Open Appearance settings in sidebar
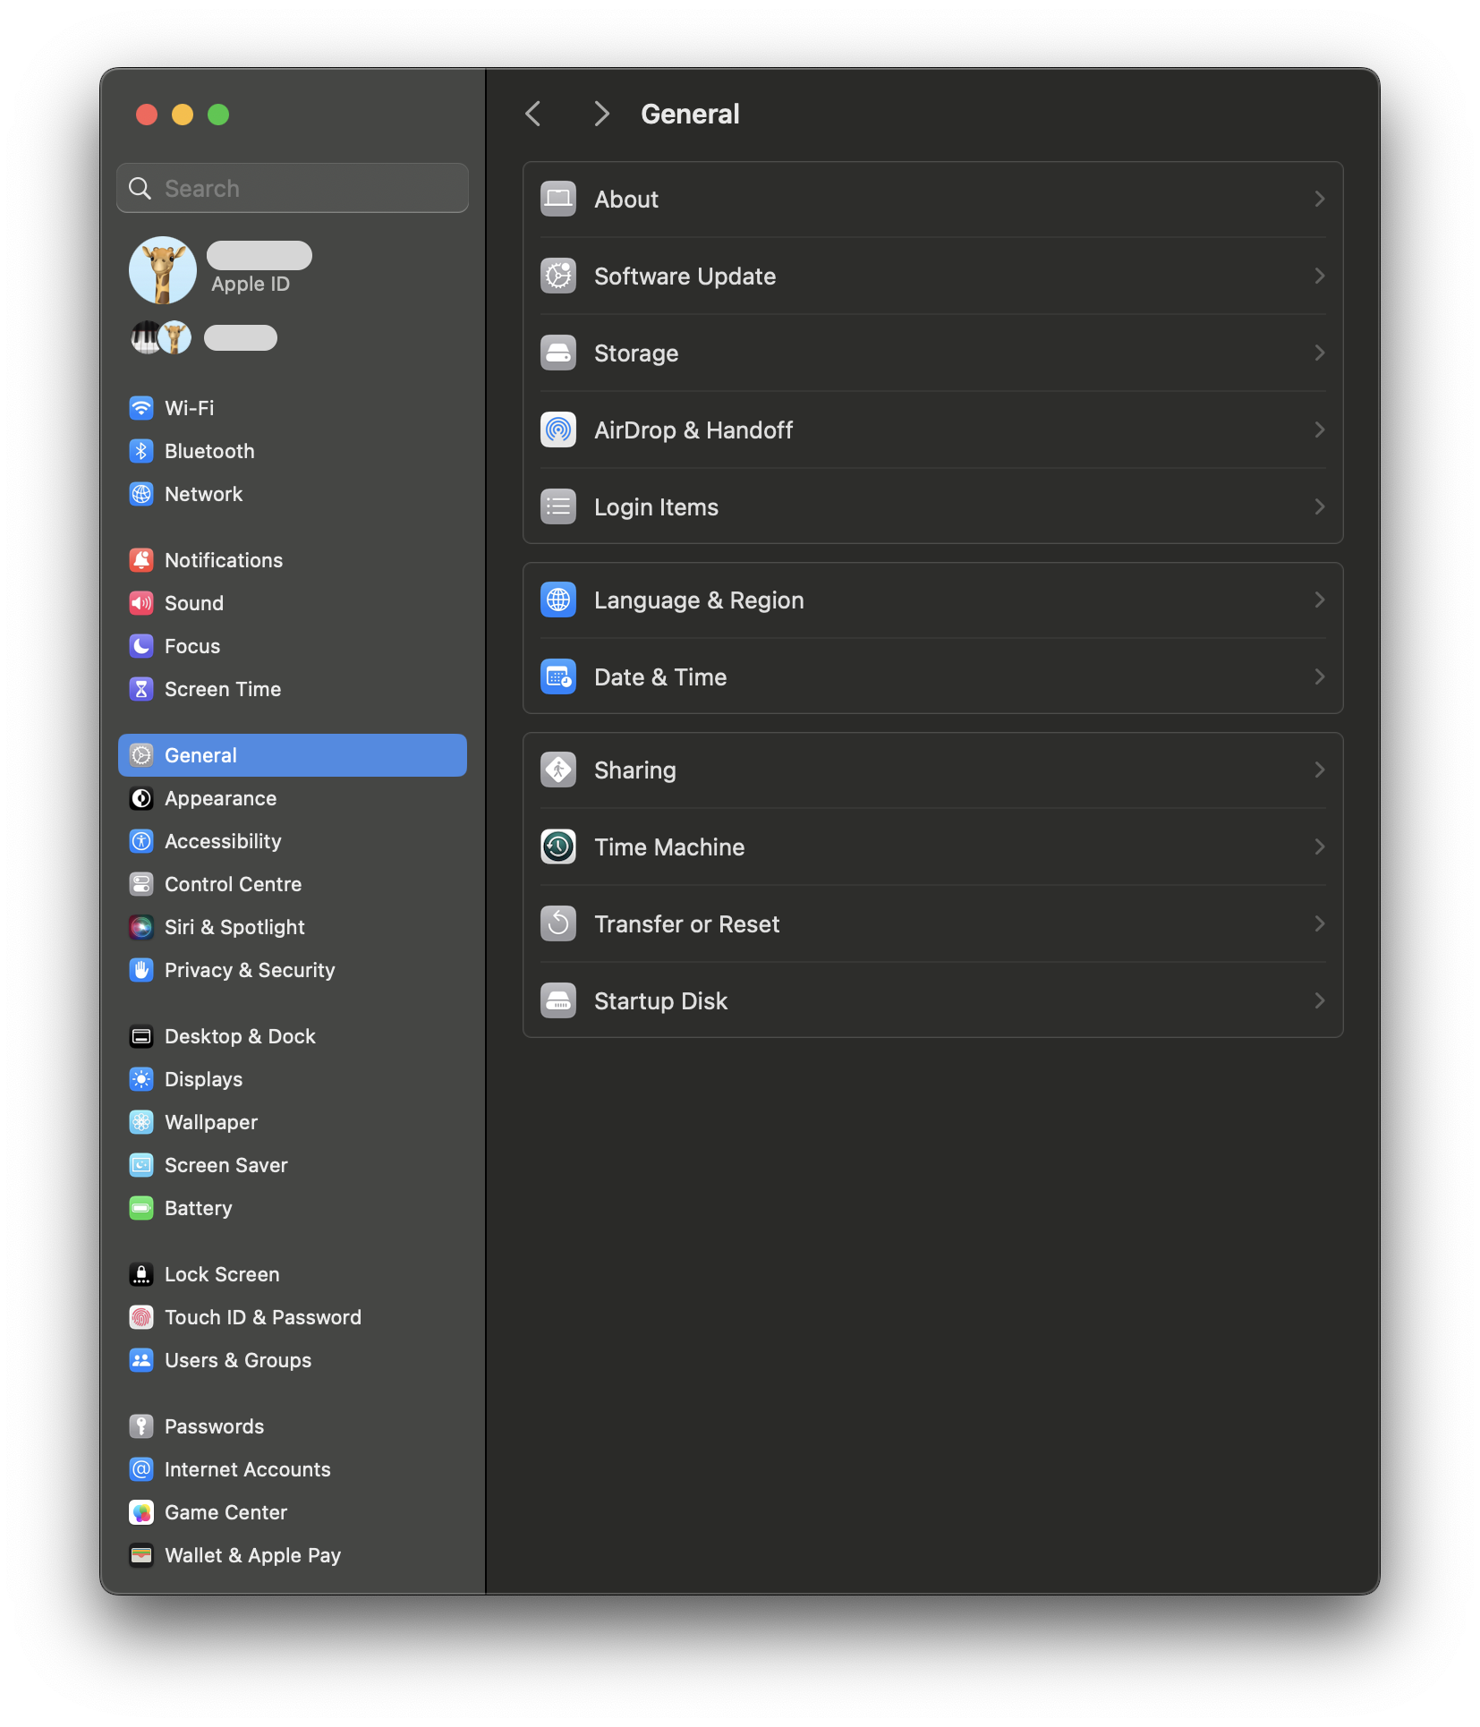Viewport: 1480px width, 1727px height. pyautogui.click(x=220, y=798)
